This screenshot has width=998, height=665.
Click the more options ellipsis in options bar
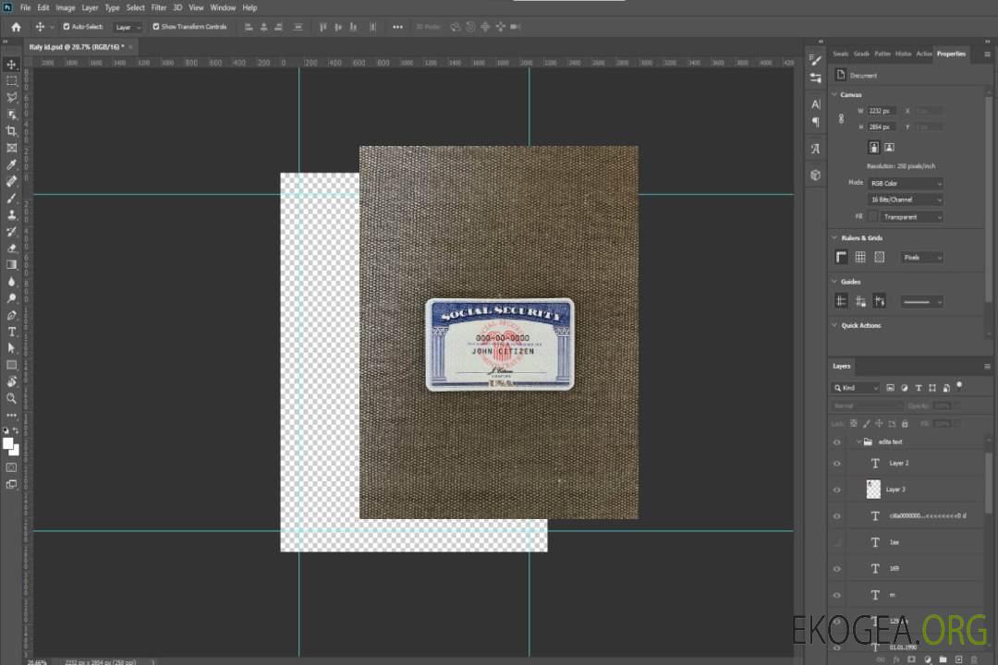click(397, 27)
